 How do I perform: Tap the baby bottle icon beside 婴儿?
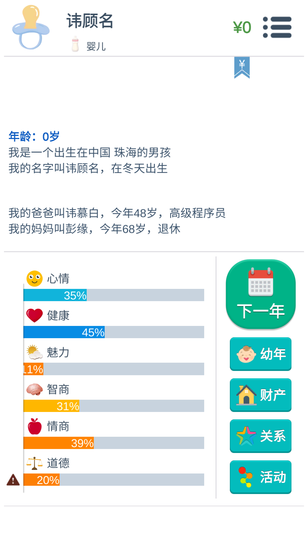pos(75,44)
